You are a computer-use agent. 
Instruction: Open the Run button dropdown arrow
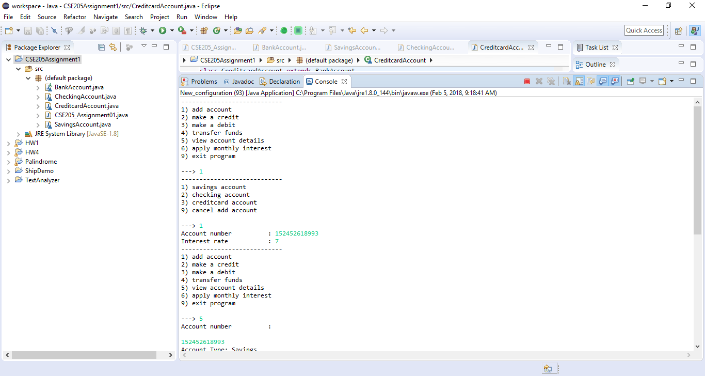tap(171, 31)
